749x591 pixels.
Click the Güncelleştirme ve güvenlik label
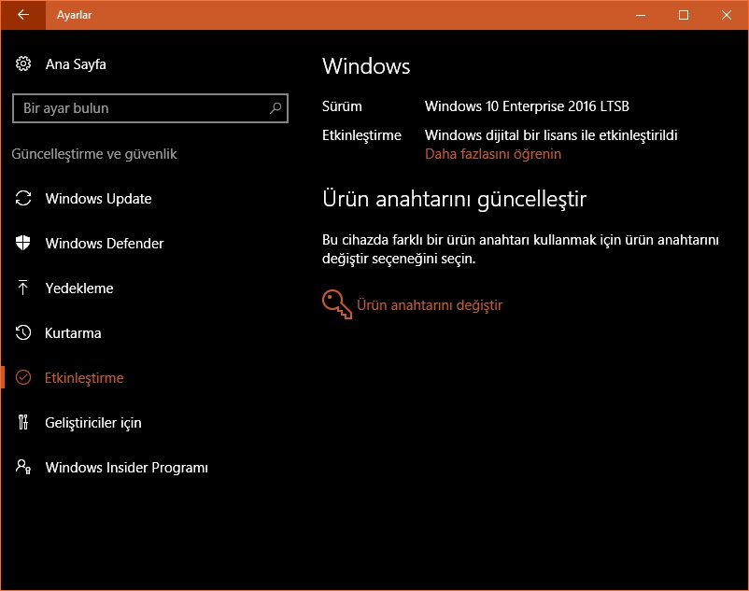coord(94,154)
